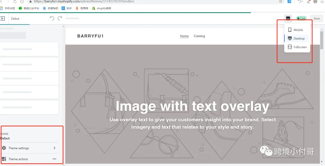Click the exit editor back arrow icon
Screen dimensions: 325x166
coord(3,19)
